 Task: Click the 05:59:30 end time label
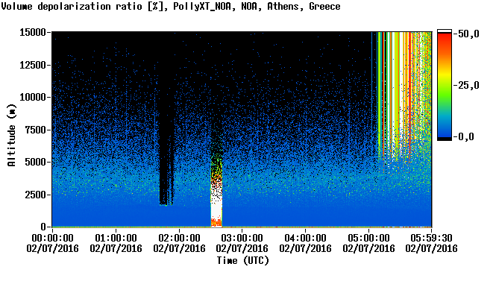coord(431,243)
